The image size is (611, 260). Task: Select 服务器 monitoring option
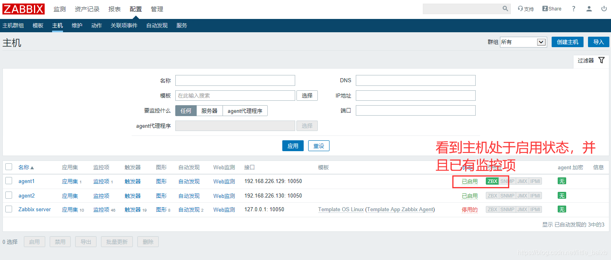click(210, 111)
